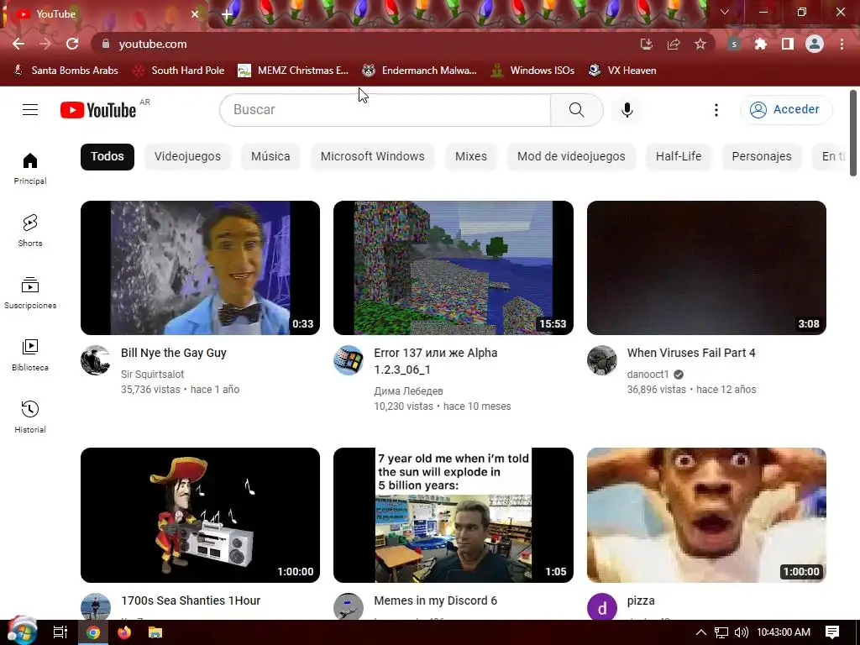Select the Mod de videojuegos chip
The width and height of the screenshot is (860, 645).
coord(571,156)
